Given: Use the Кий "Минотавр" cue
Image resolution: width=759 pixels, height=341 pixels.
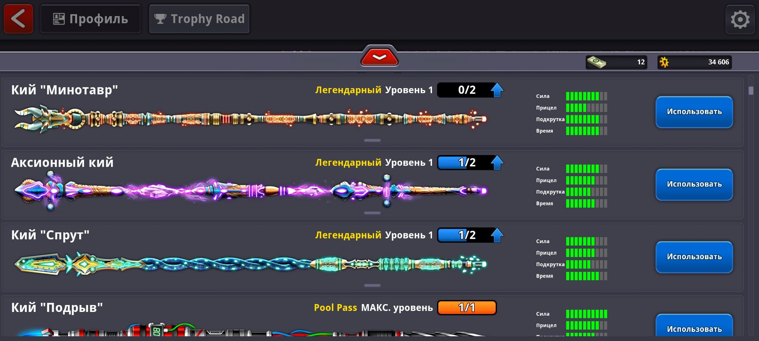Looking at the screenshot, I should [694, 112].
